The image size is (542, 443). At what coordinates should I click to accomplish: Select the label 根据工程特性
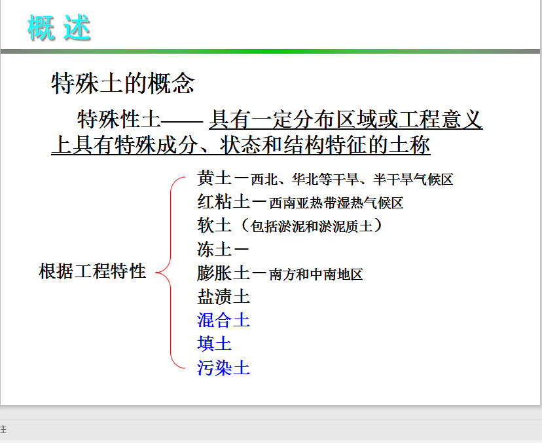[x=92, y=271]
